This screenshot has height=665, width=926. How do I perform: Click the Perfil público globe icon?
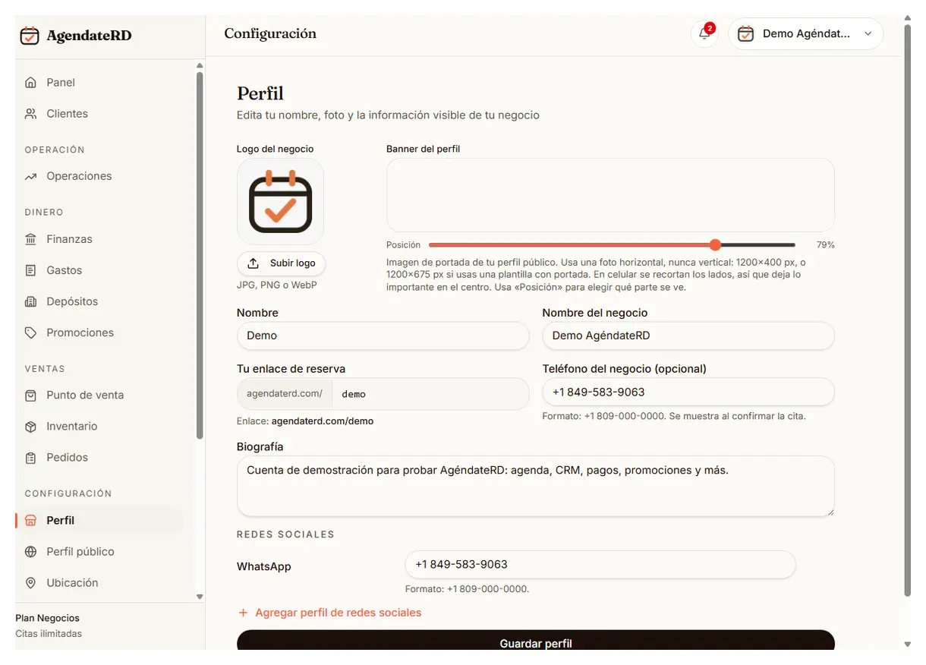point(30,552)
